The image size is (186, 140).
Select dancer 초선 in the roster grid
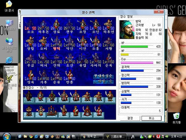point(70,60)
